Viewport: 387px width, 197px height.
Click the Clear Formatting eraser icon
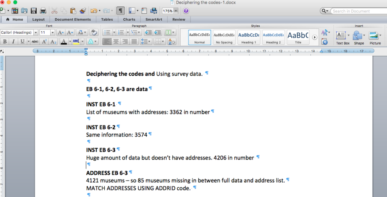click(94, 33)
